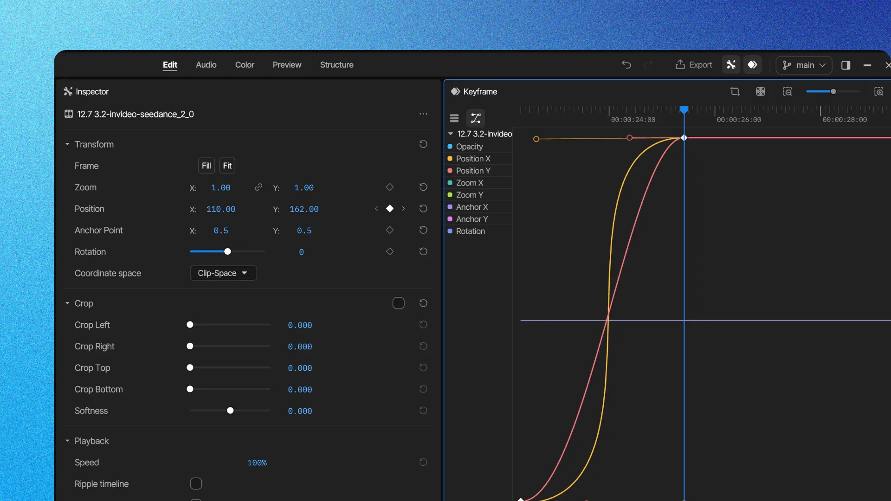Click the Rotation slider handle
891x501 pixels.
point(227,251)
